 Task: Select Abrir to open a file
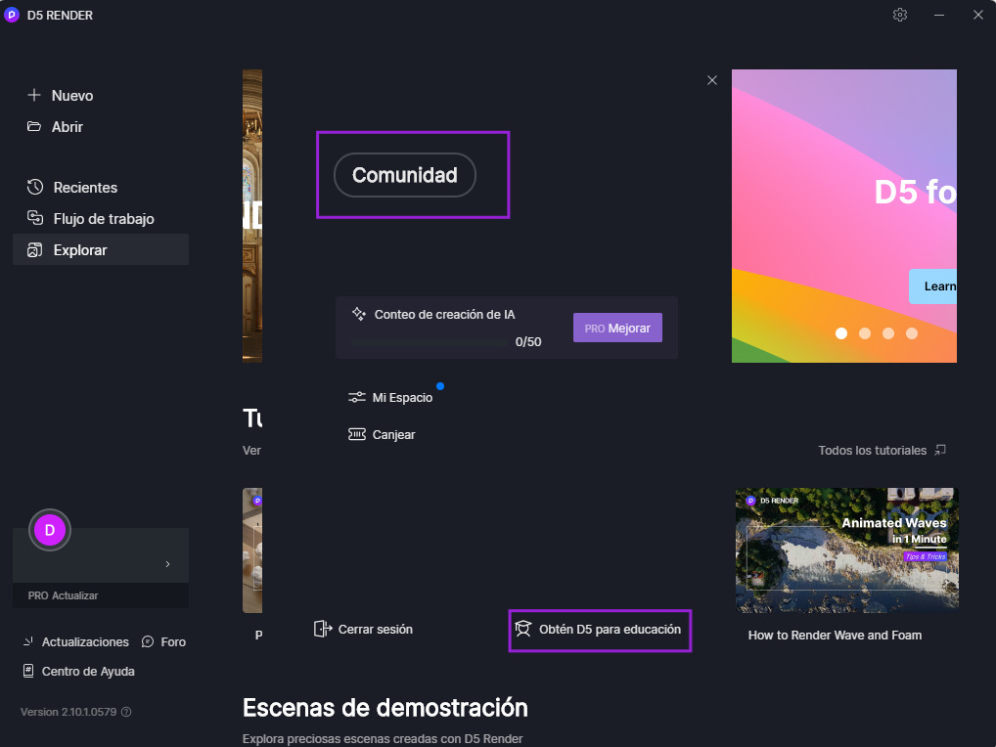(56, 127)
